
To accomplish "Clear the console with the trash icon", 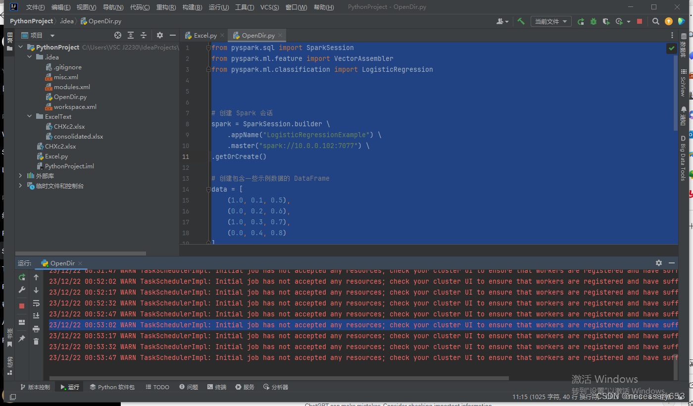I will (x=36, y=341).
